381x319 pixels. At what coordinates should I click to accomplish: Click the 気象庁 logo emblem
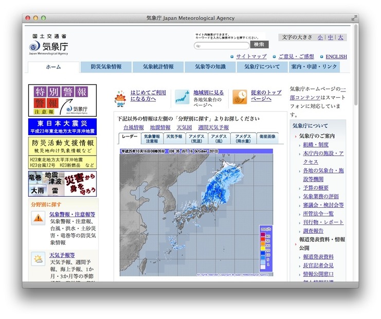(34, 46)
